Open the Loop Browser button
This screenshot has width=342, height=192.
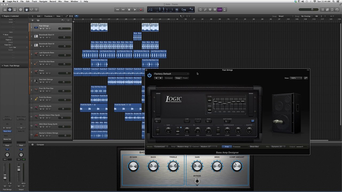(332, 10)
